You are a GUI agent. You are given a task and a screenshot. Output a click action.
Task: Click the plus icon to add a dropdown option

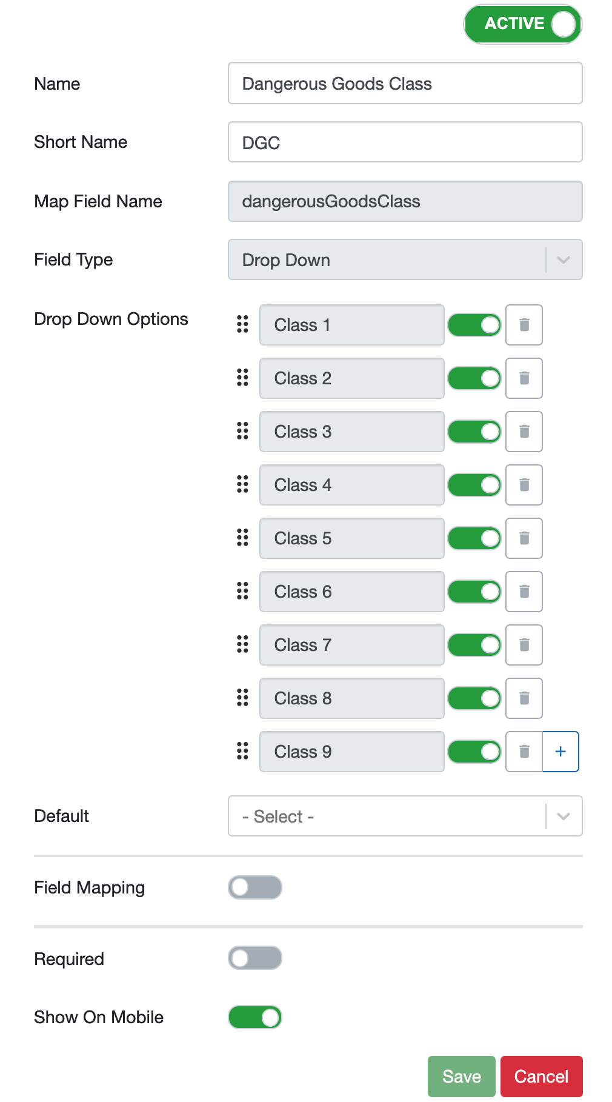point(560,752)
